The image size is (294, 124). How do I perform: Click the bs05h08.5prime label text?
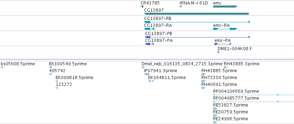click(x=18, y=64)
